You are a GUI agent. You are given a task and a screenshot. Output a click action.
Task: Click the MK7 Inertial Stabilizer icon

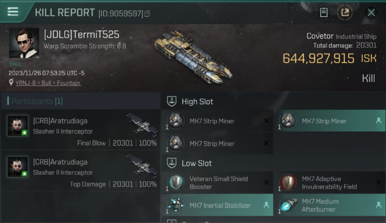(x=175, y=205)
